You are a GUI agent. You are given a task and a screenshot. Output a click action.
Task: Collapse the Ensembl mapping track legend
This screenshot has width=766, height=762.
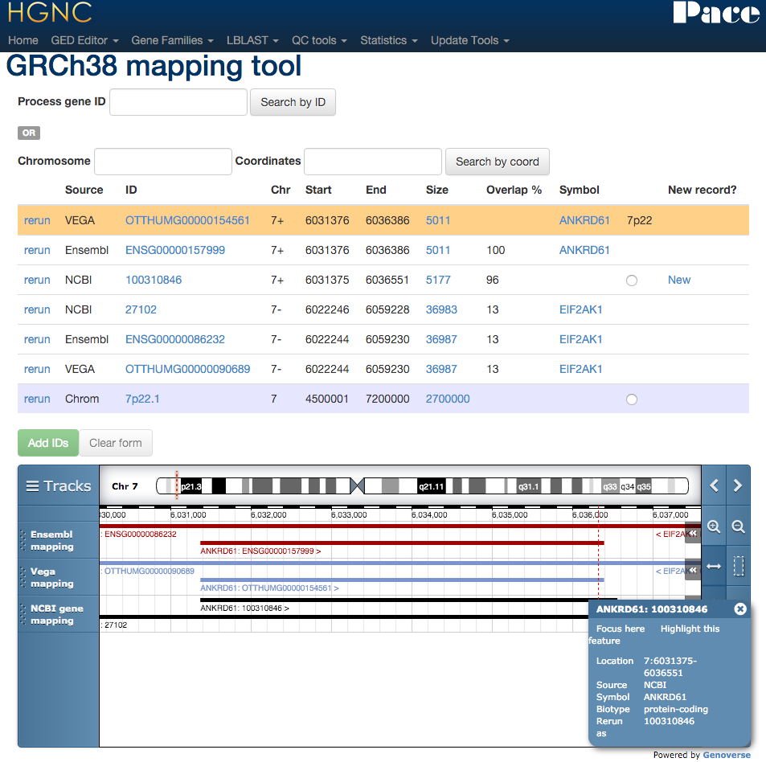tap(692, 533)
